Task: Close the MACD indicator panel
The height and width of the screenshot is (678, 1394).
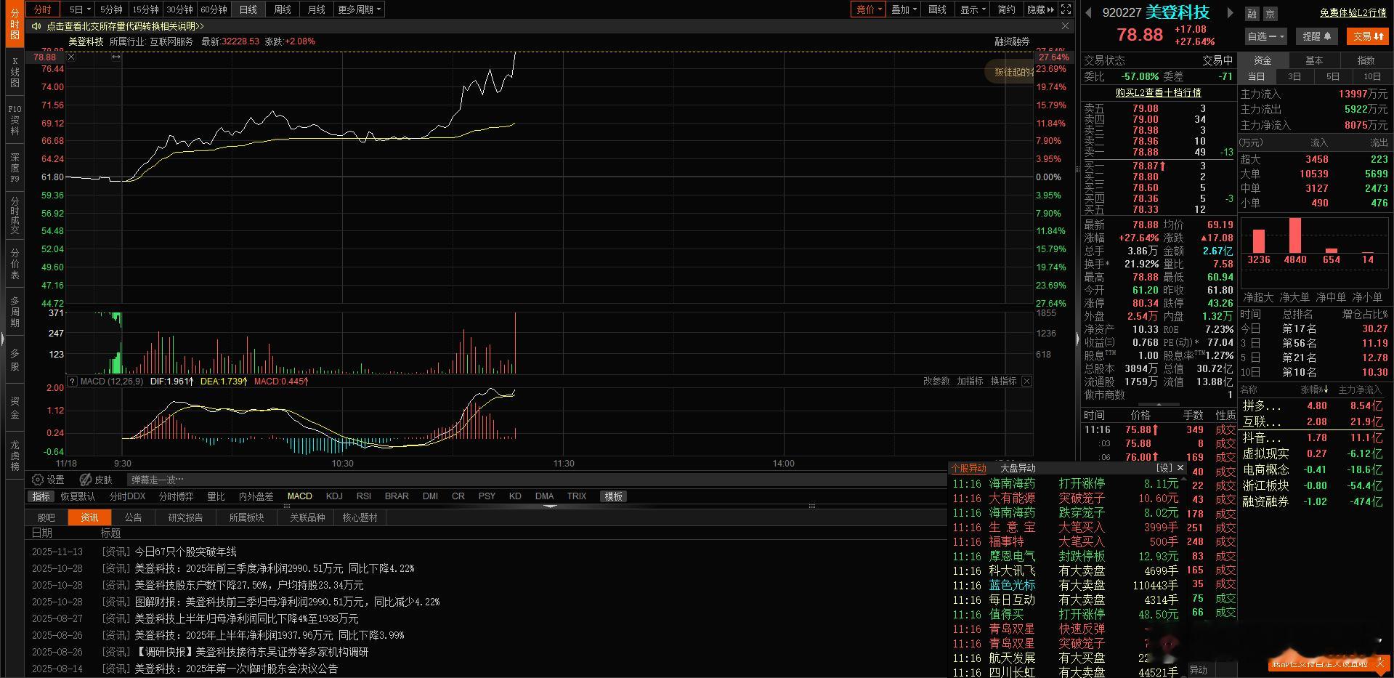Action: click(x=1026, y=381)
